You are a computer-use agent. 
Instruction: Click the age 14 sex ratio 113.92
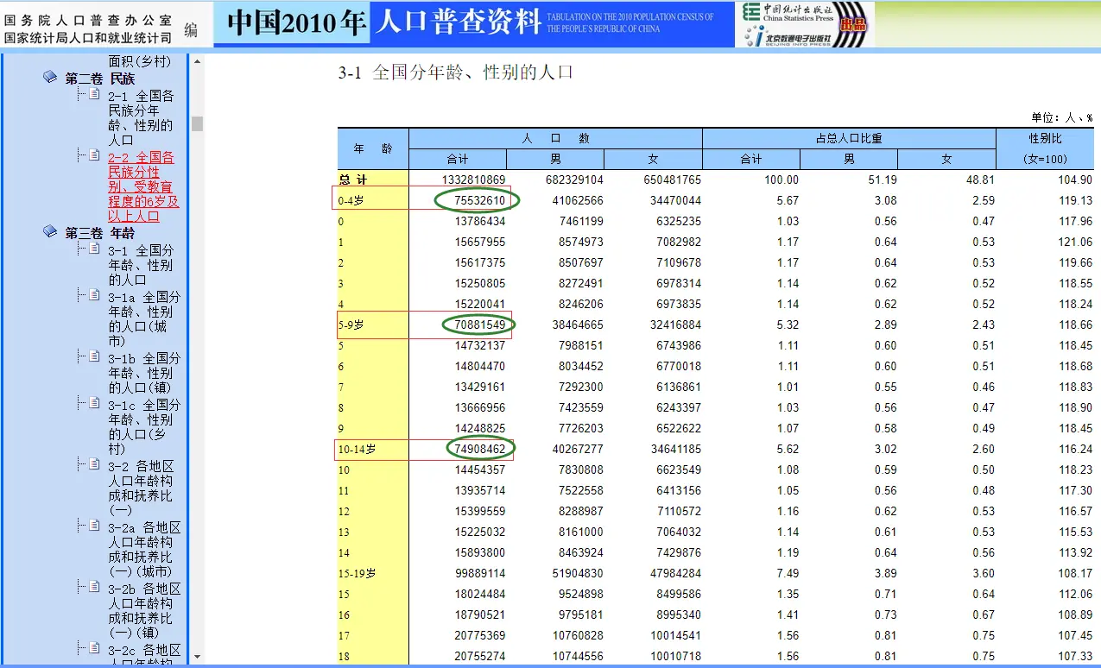(1075, 552)
